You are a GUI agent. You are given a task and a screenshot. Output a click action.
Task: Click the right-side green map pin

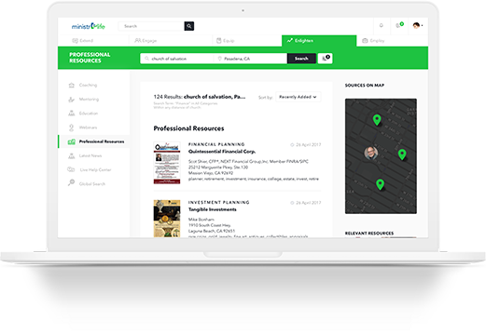click(402, 154)
